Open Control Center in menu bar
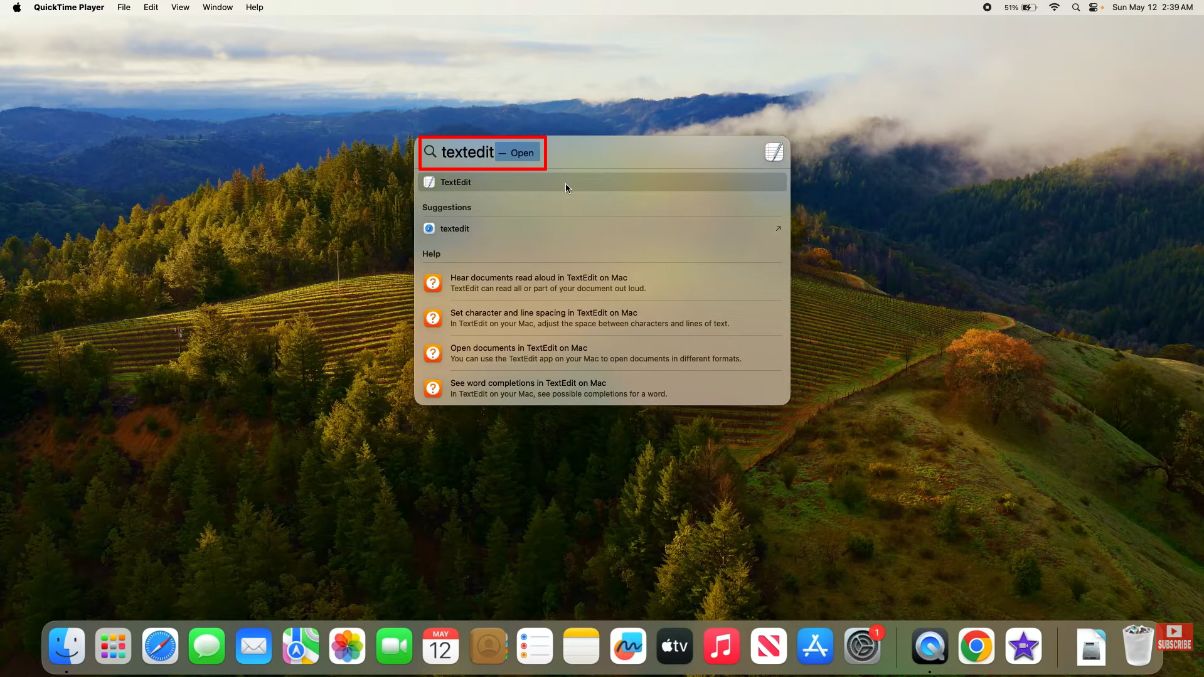 [1095, 8]
